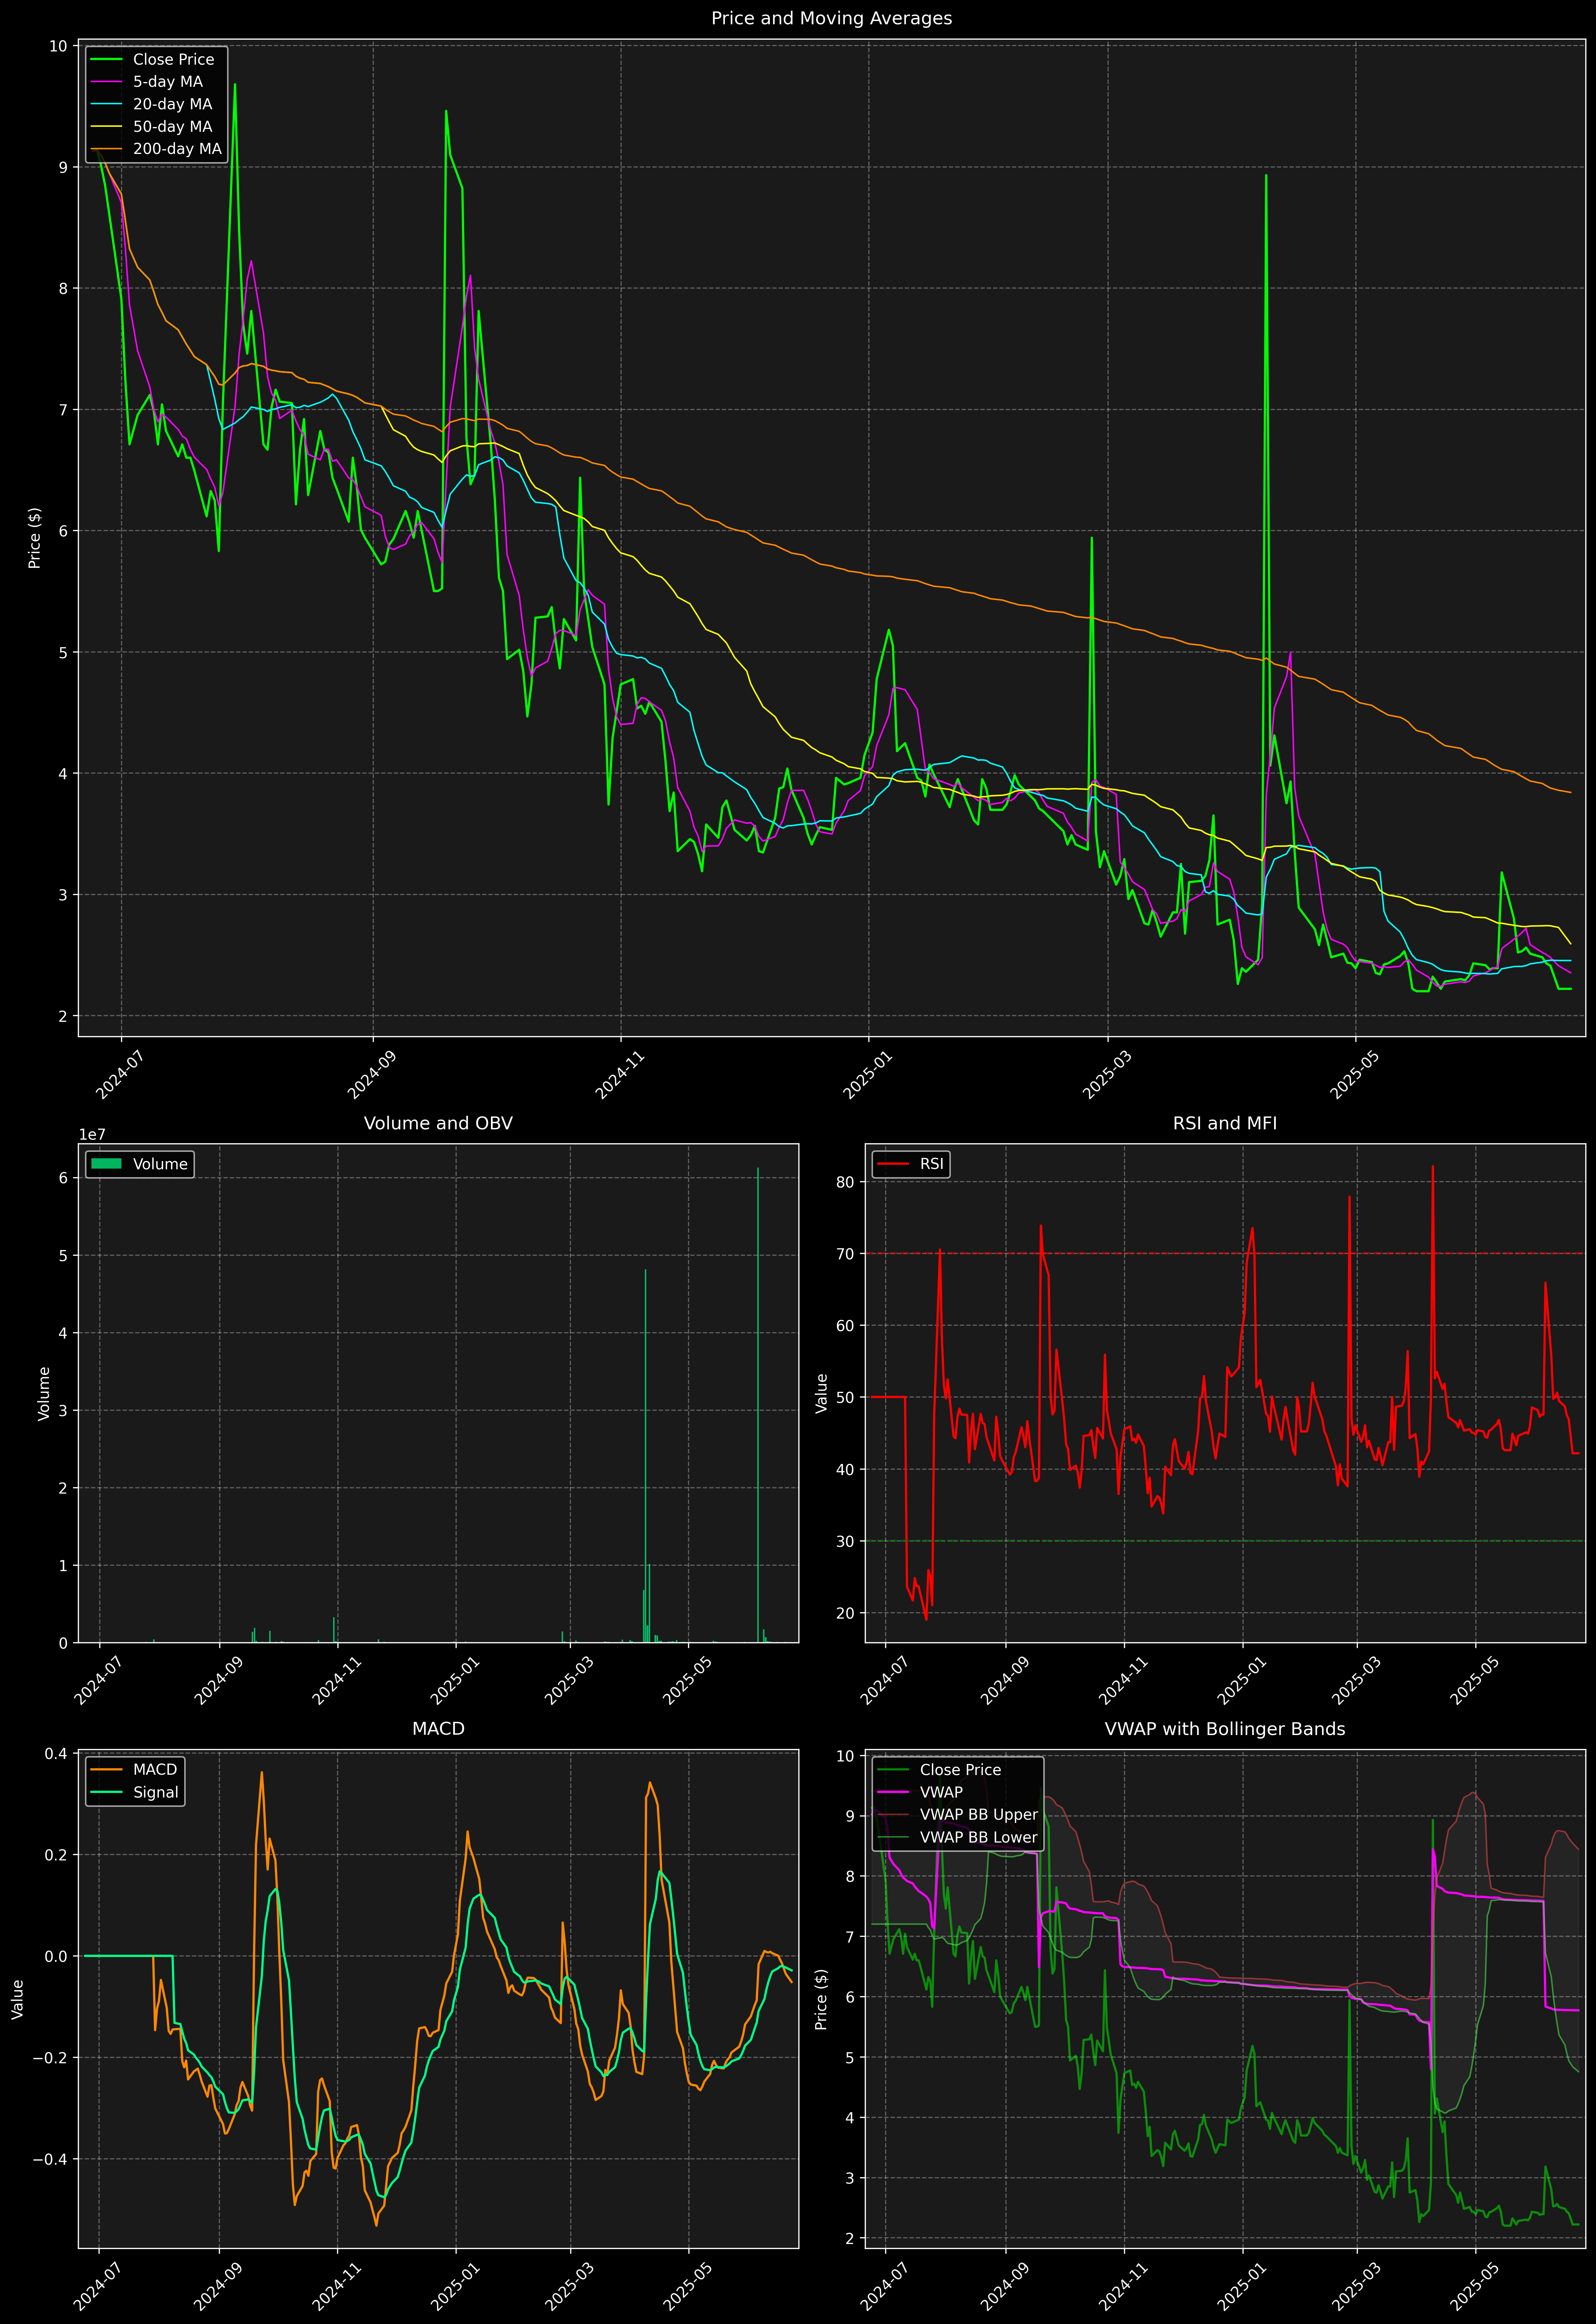Image resolution: width=1596 pixels, height=2324 pixels.
Task: Click the 'Price ($)' y-axis label of VWAP chart
Action: click(822, 1999)
